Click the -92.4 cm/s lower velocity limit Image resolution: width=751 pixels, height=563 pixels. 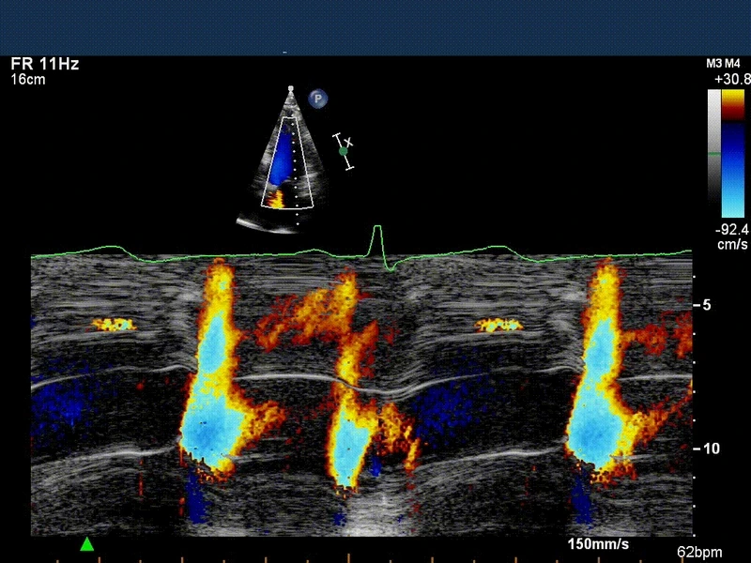point(731,236)
